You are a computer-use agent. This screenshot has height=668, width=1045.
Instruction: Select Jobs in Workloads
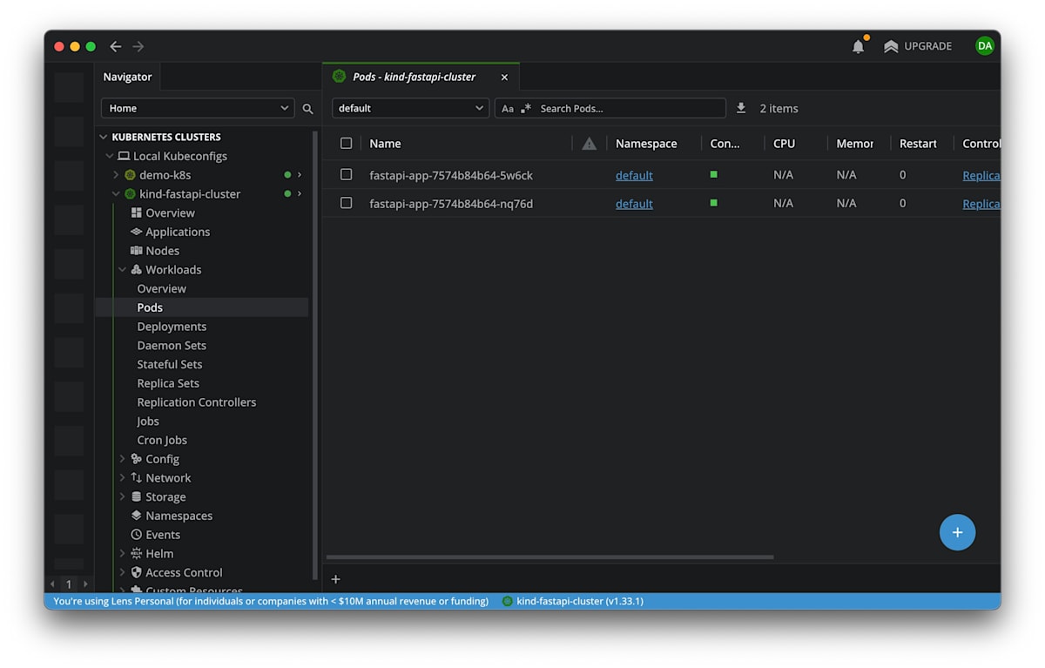point(148,422)
